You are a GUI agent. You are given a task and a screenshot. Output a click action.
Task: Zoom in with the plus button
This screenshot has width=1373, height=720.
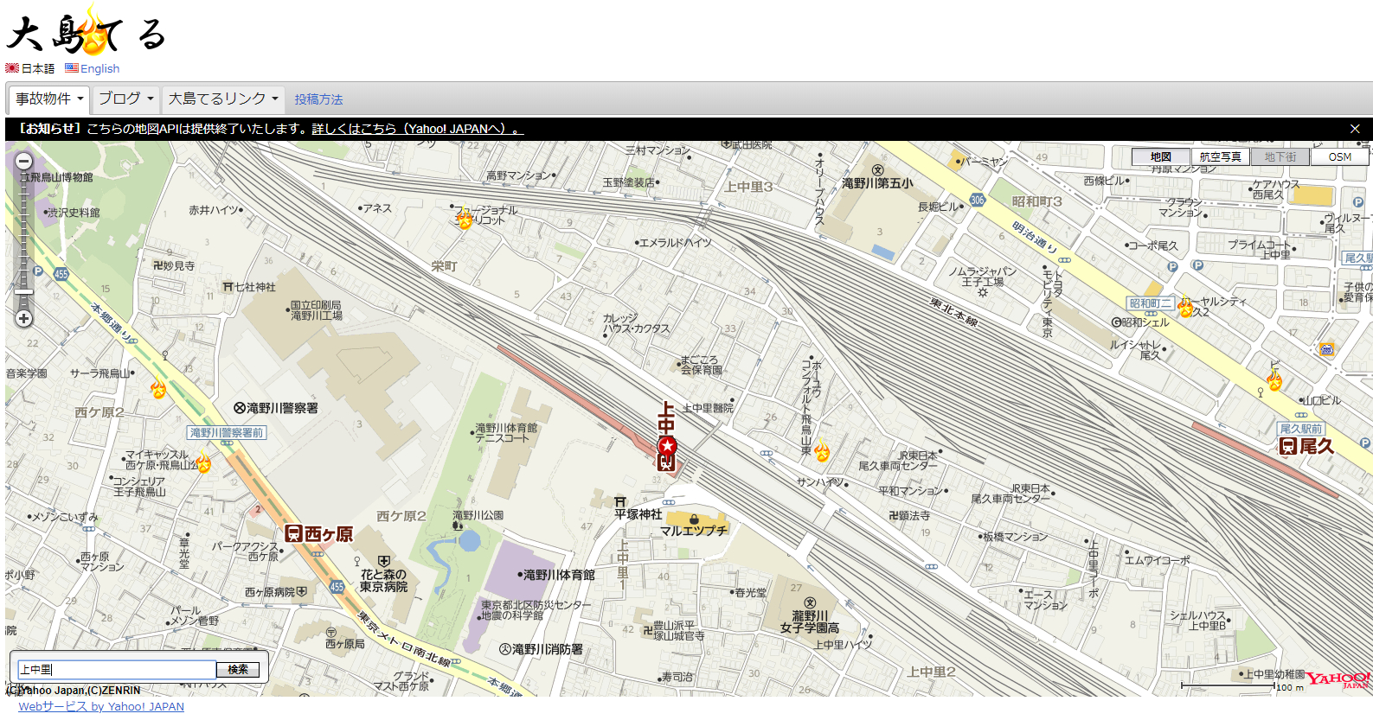point(24,318)
